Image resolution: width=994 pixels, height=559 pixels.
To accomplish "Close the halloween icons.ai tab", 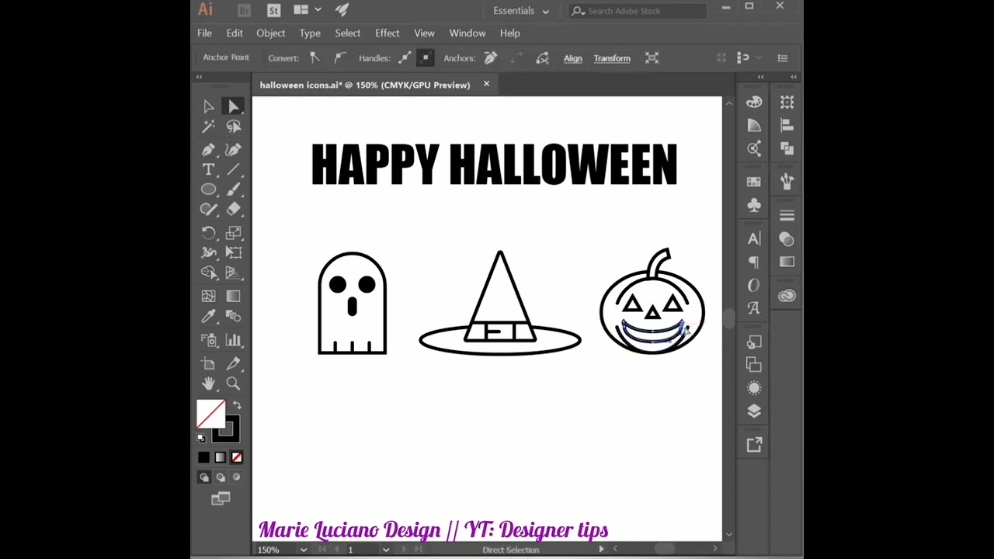I will pos(486,84).
